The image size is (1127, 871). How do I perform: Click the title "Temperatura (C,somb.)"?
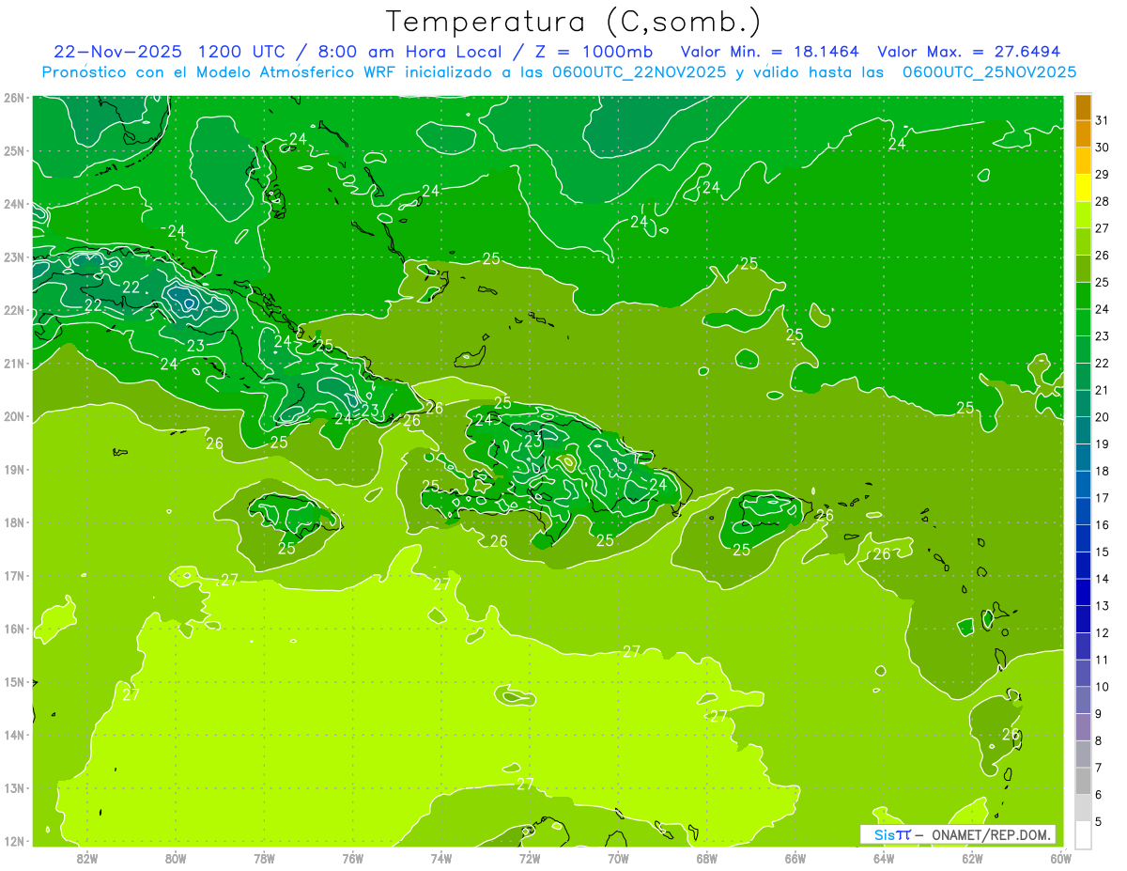pos(574,22)
